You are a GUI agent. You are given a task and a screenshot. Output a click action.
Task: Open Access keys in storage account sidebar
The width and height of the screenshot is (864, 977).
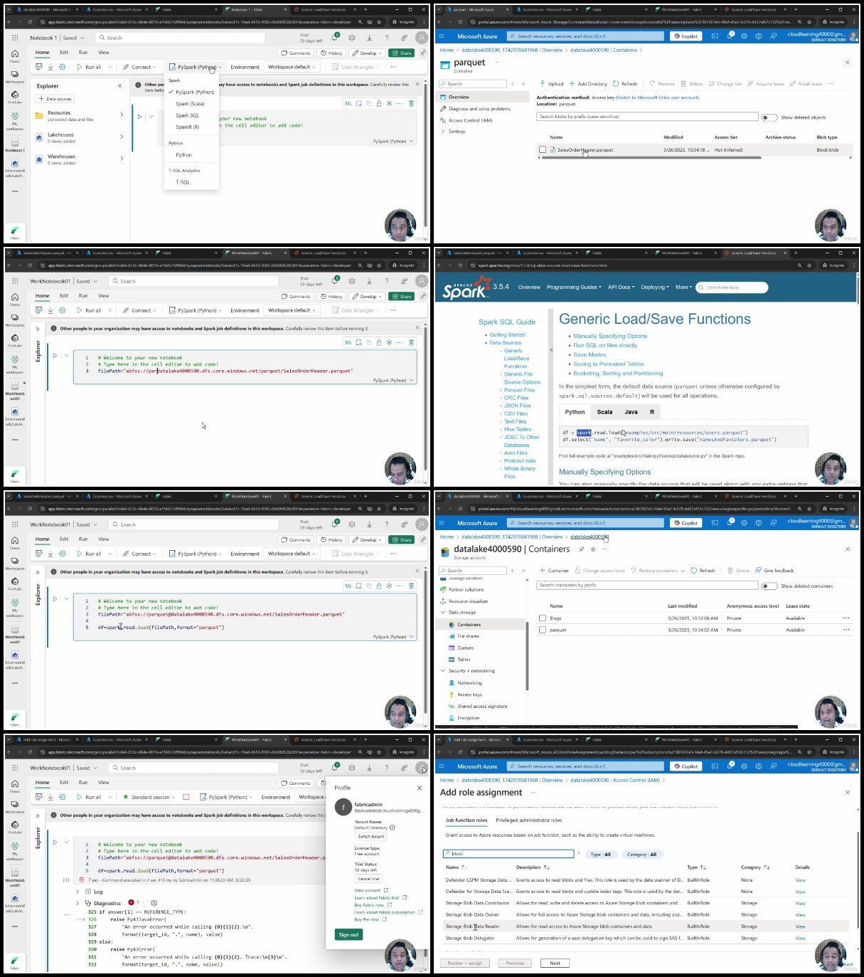tap(469, 695)
